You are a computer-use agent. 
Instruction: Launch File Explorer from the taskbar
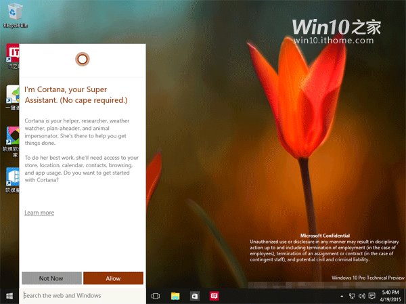[175, 296]
